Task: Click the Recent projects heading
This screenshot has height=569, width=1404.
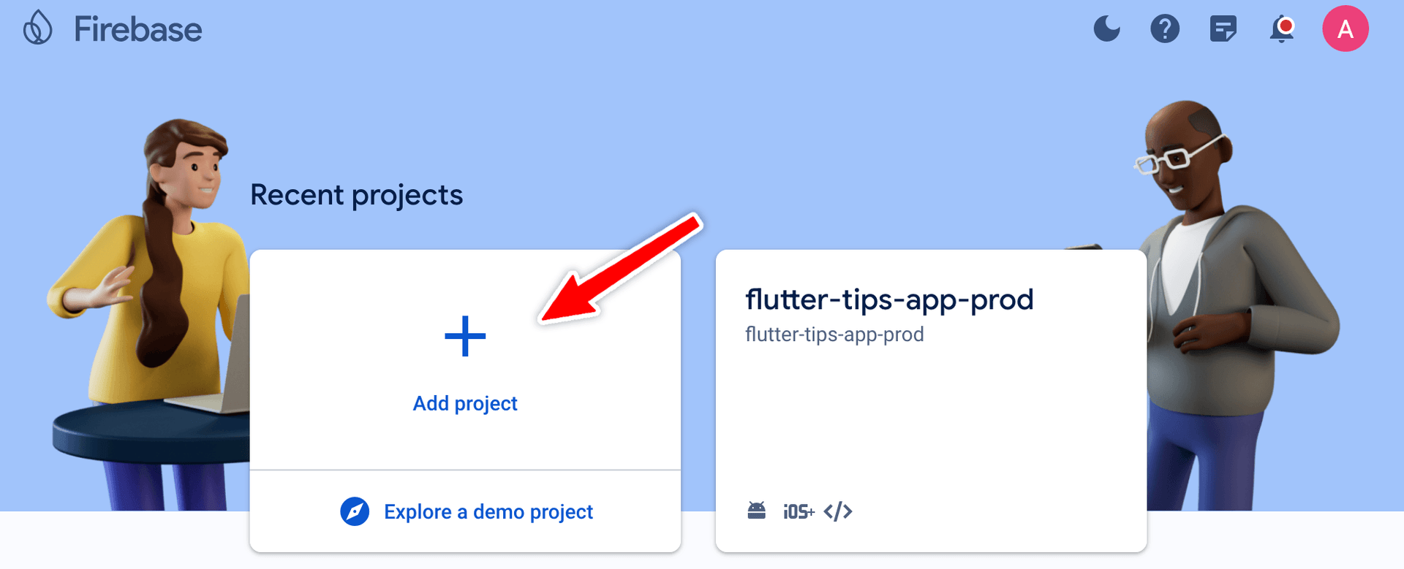Action: 357,194
